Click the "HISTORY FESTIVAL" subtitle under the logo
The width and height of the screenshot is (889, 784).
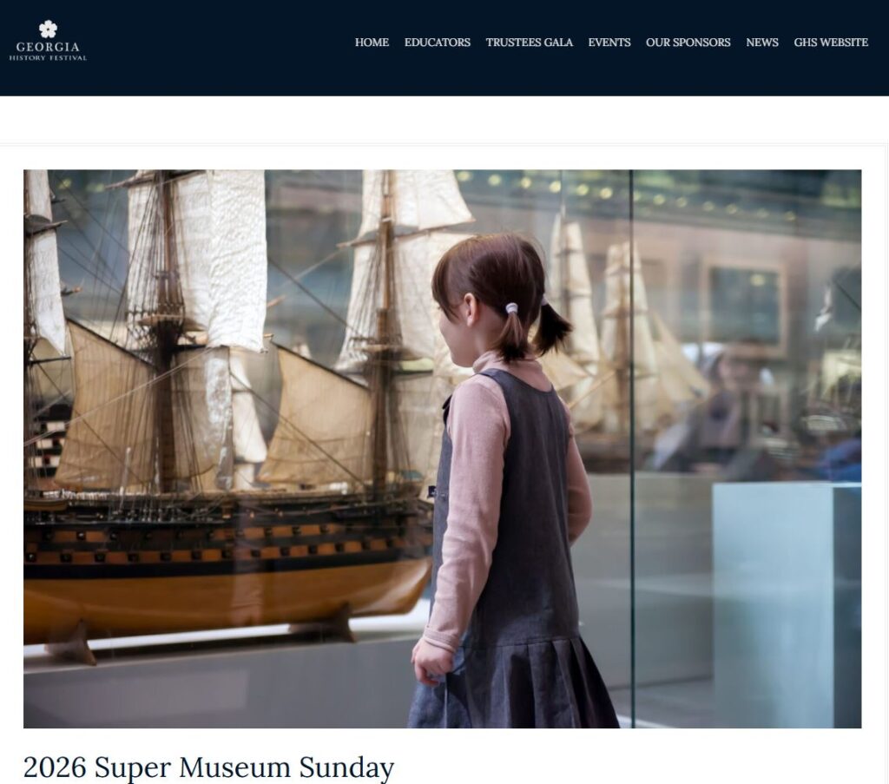49,58
